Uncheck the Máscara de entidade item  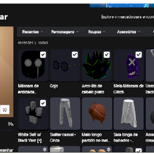coord(43,55)
